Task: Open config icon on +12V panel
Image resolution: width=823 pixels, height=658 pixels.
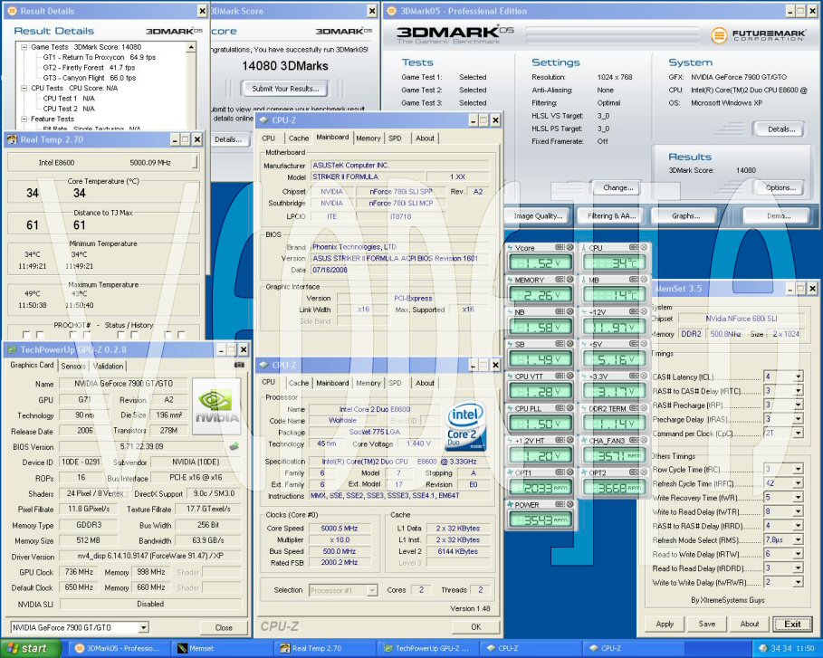Action: click(x=634, y=311)
